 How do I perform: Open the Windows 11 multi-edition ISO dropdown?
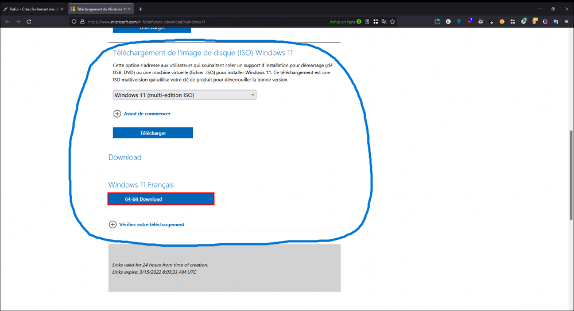[x=184, y=95]
